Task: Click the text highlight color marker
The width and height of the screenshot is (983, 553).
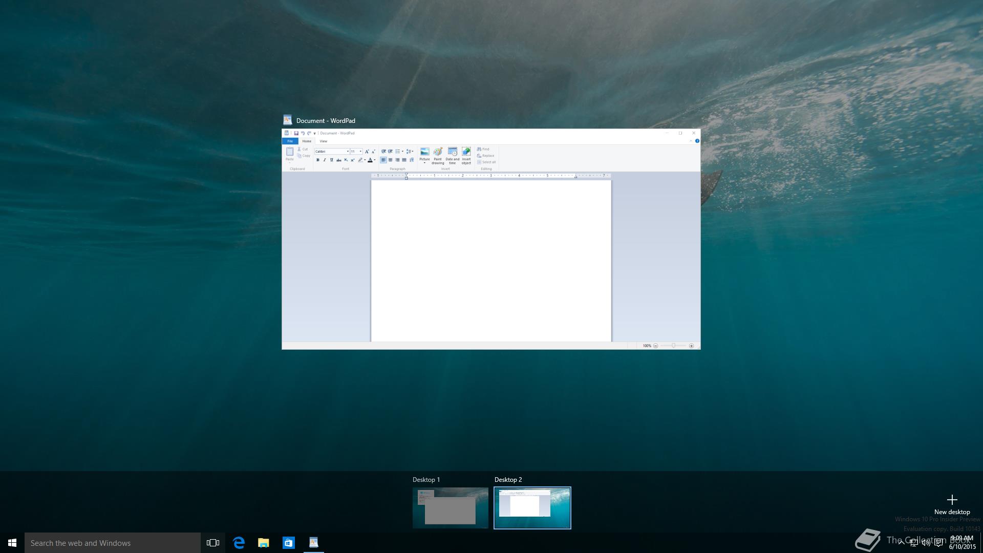Action: point(360,160)
